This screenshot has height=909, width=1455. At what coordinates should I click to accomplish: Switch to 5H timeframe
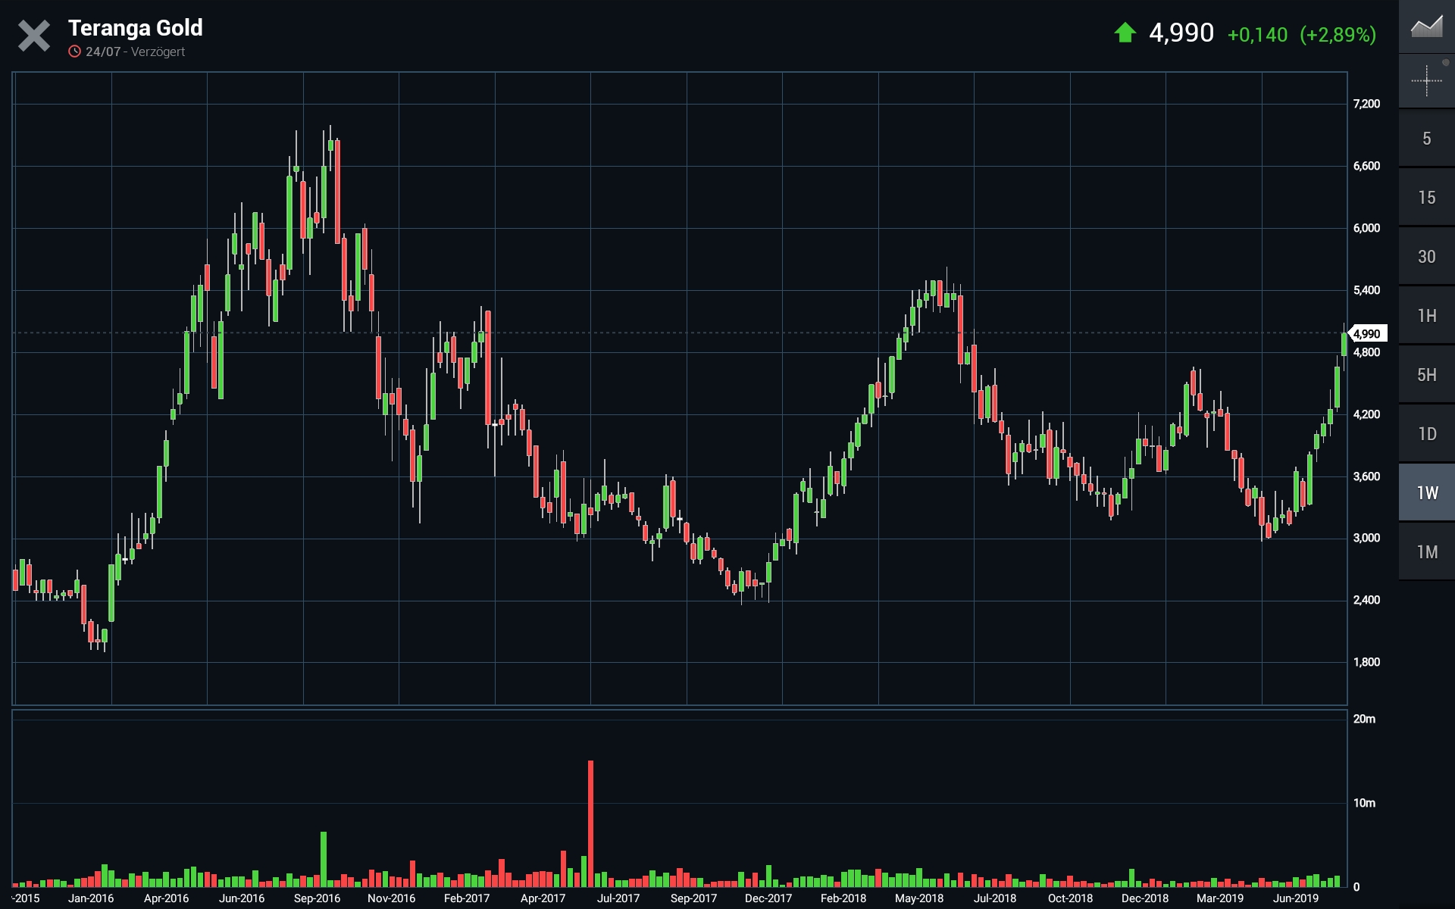tap(1426, 375)
